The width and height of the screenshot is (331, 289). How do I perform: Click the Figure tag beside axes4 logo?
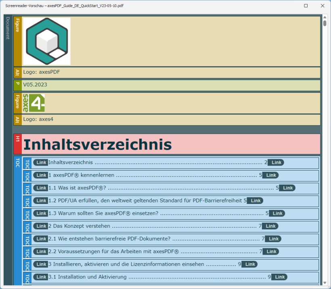(x=18, y=103)
